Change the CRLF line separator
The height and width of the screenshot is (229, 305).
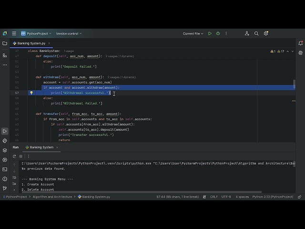[x=214, y=197]
